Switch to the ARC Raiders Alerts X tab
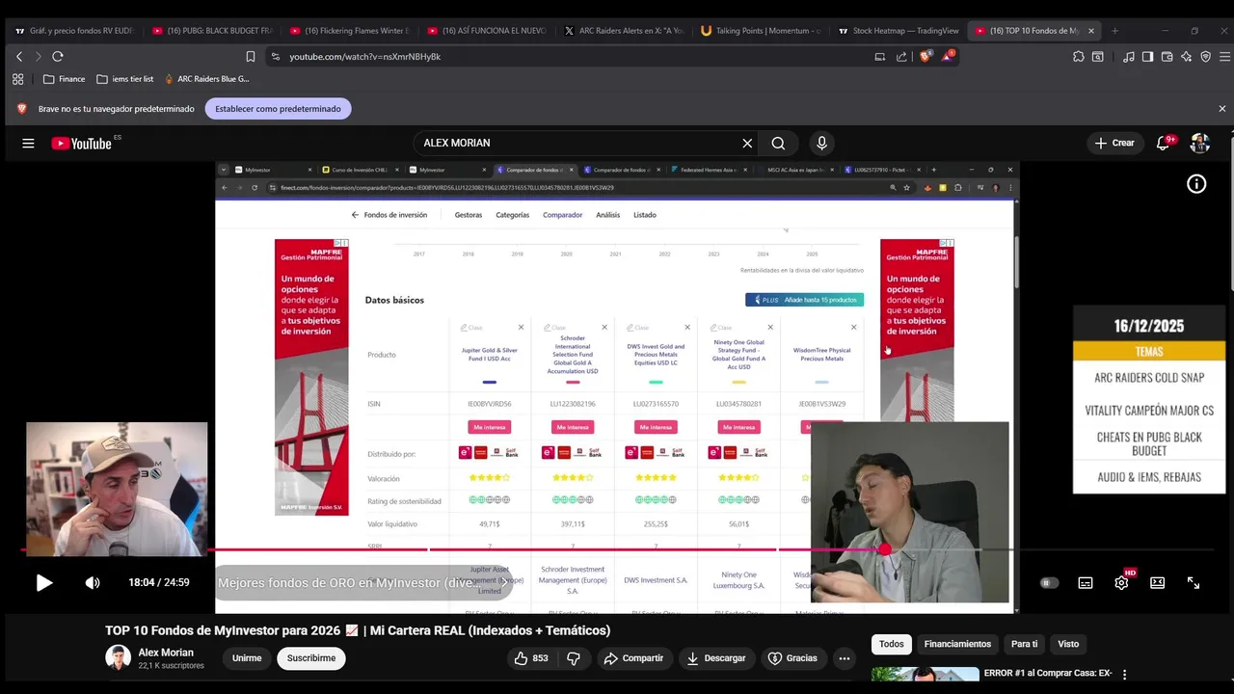This screenshot has height=694, width=1234. click(x=623, y=31)
